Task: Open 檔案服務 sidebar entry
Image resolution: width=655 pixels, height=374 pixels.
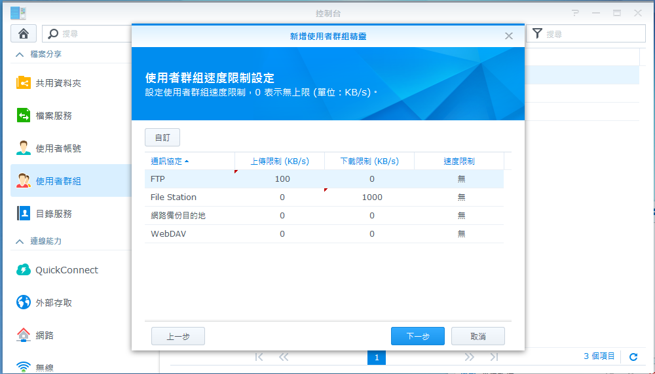Action: [x=71, y=116]
